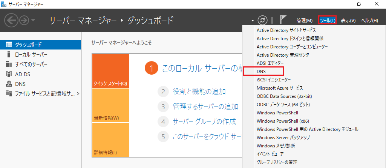Click the AD DS sidebar icon
This screenshot has height=168, width=386.
[9, 74]
